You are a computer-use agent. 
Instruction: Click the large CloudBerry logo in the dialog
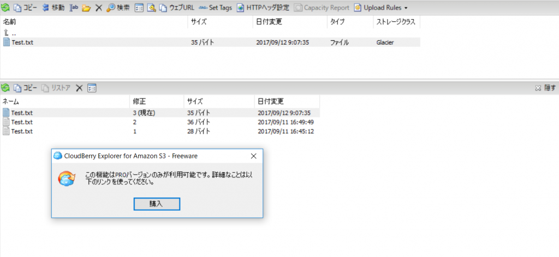(67, 178)
